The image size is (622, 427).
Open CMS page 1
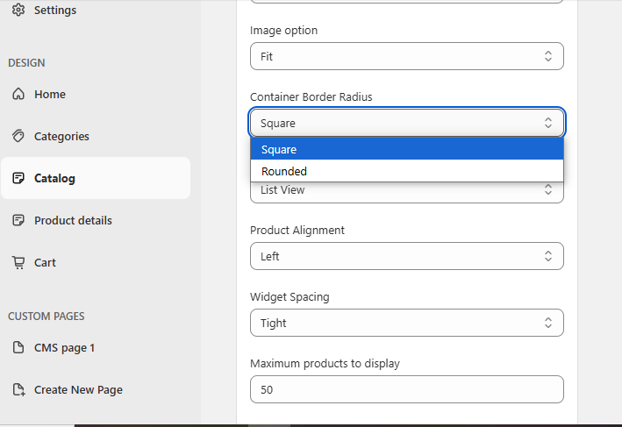[x=64, y=347]
